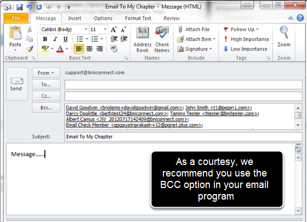Screen dimensions: 307x222
Task: Apply bulleted list
Action: pos(79,39)
